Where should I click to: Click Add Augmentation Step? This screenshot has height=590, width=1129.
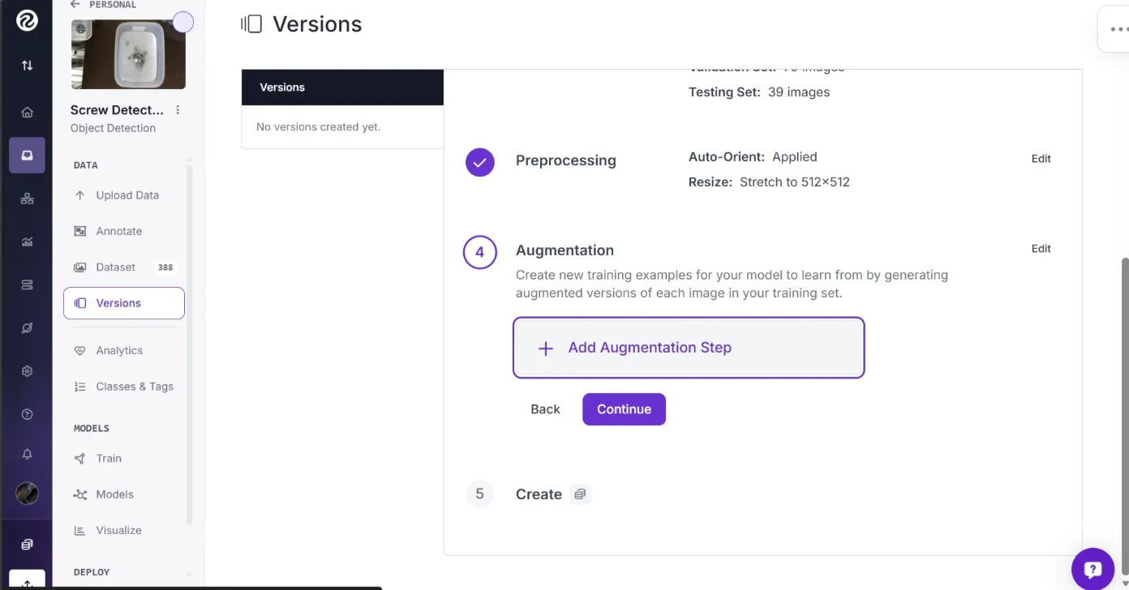[688, 348]
